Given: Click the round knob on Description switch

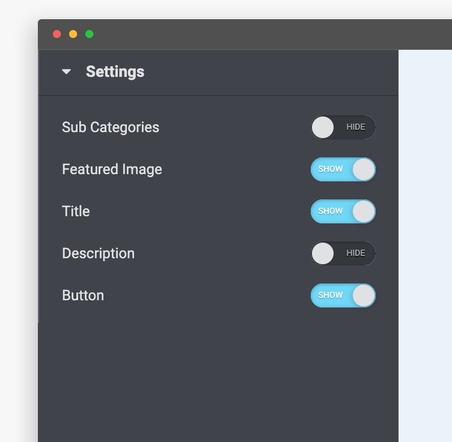Looking at the screenshot, I should coord(323,253).
